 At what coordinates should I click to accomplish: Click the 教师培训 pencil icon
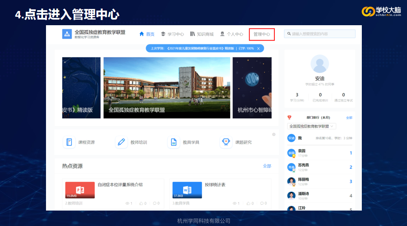coord(121,142)
